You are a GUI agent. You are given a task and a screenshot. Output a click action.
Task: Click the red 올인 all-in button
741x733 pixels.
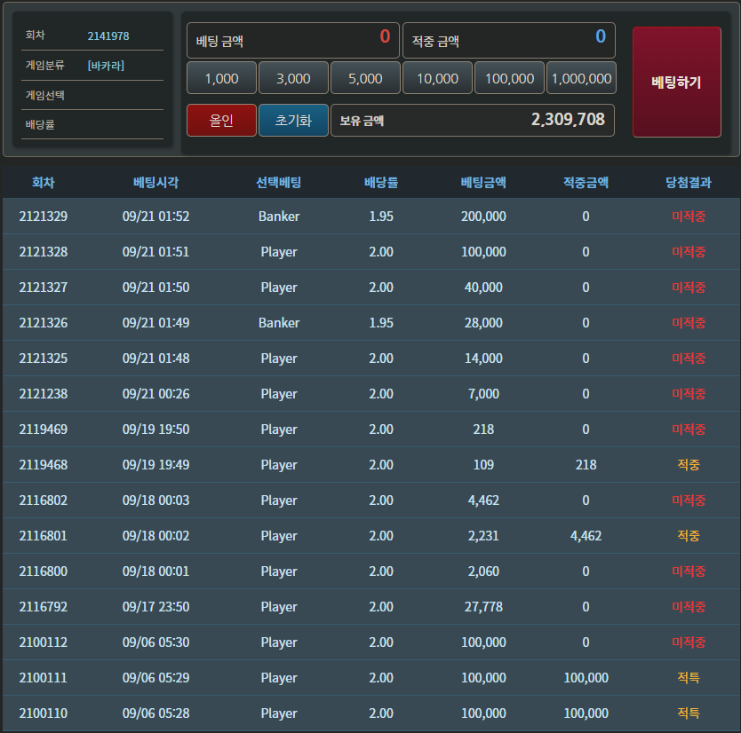[x=221, y=121]
